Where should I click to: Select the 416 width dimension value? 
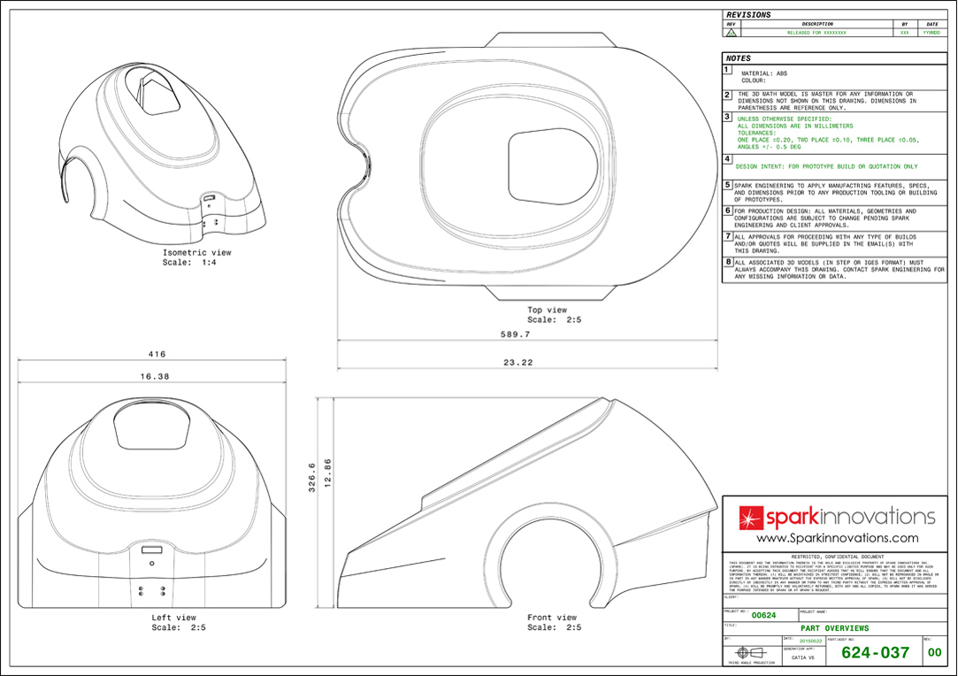pos(156,354)
